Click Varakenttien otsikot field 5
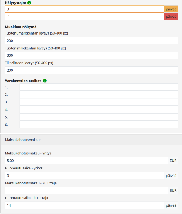Screen dimensions: 182x214 pos(99,117)
